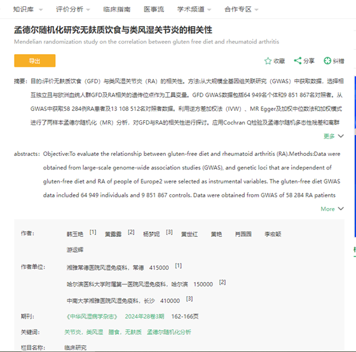Click author name 韩玉艳

pos(75,234)
